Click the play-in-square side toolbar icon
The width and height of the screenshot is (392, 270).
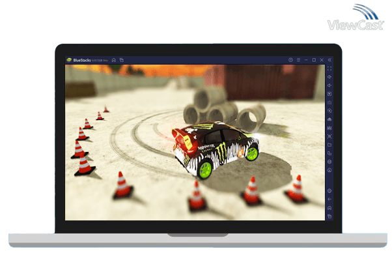329,94
